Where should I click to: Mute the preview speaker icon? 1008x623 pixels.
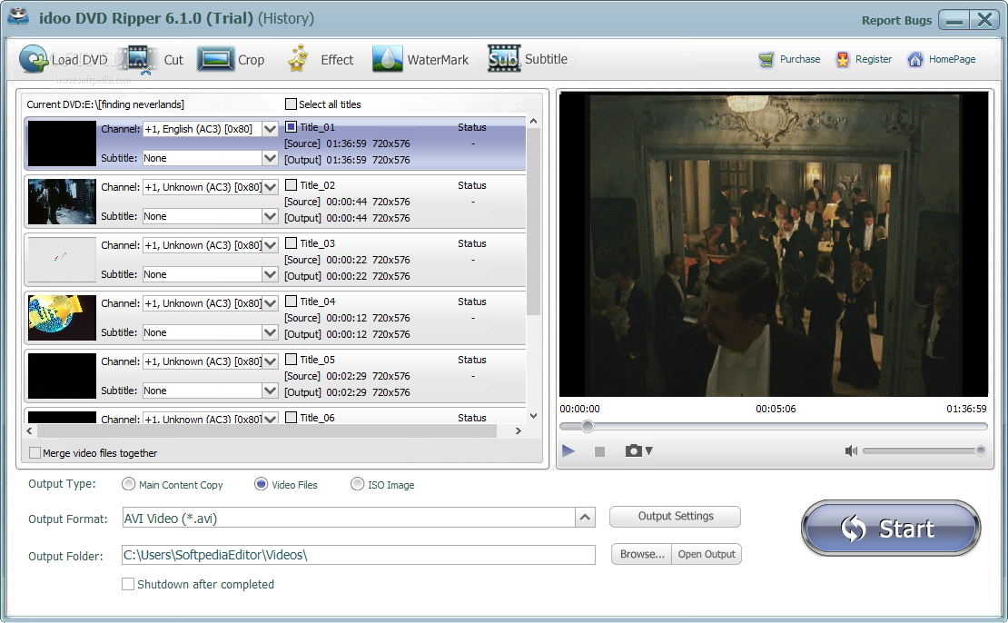coord(851,450)
